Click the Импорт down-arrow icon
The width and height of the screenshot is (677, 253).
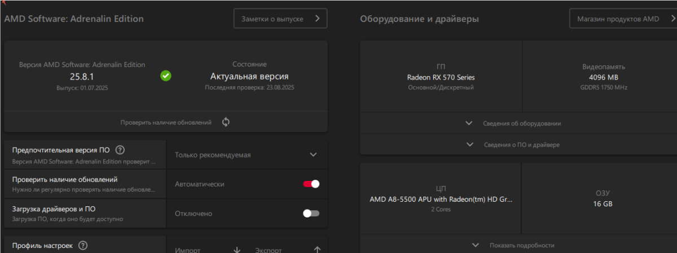coord(237,250)
